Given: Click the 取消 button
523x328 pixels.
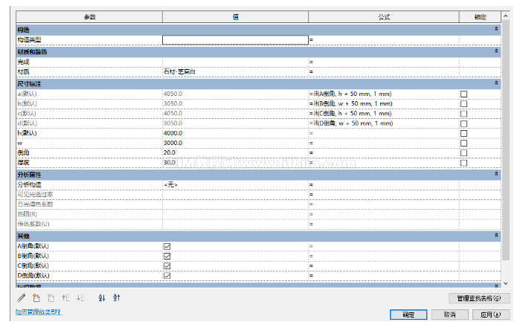Looking at the screenshot, I should [449, 315].
